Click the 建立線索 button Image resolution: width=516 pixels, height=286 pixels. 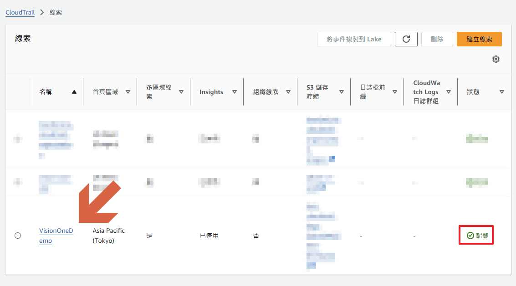tap(479, 39)
